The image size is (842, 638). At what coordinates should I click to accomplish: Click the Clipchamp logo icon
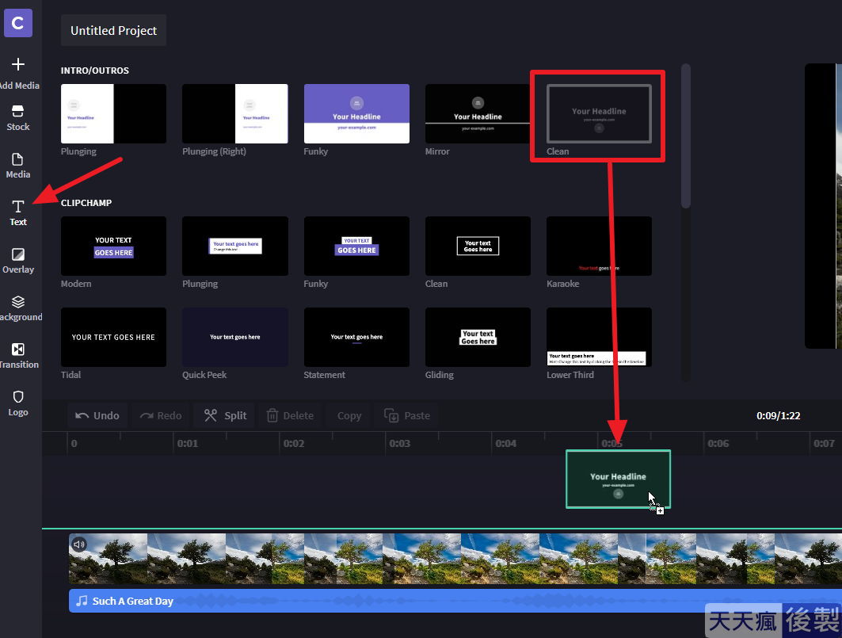(17, 23)
